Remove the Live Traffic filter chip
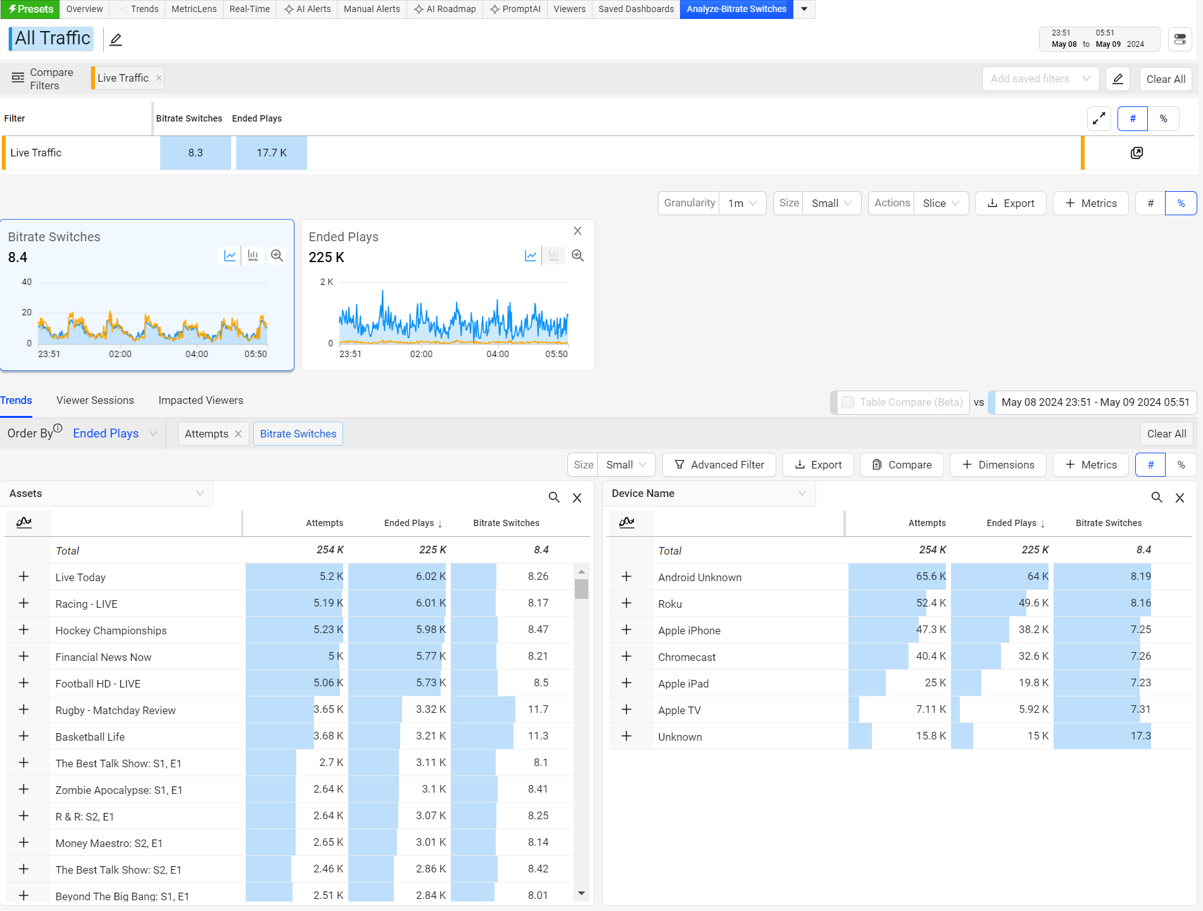The width and height of the screenshot is (1203, 911). click(x=159, y=78)
